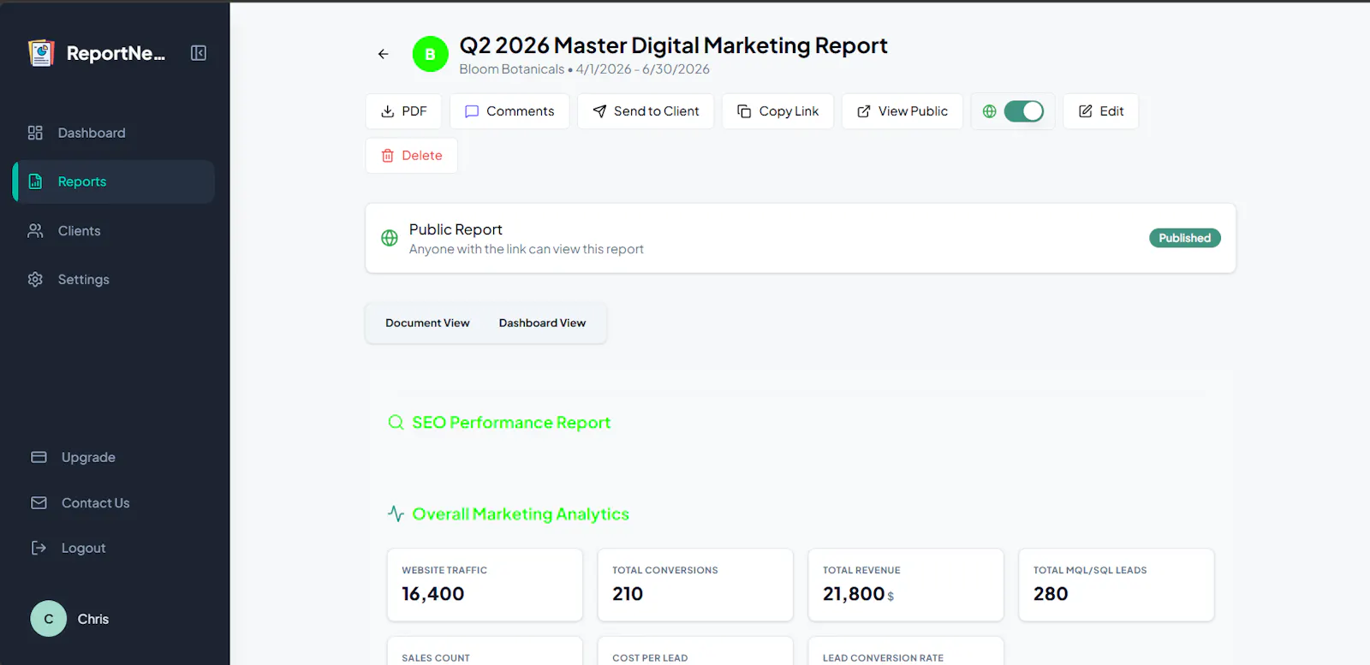Click the Chris user avatar circle

49,619
